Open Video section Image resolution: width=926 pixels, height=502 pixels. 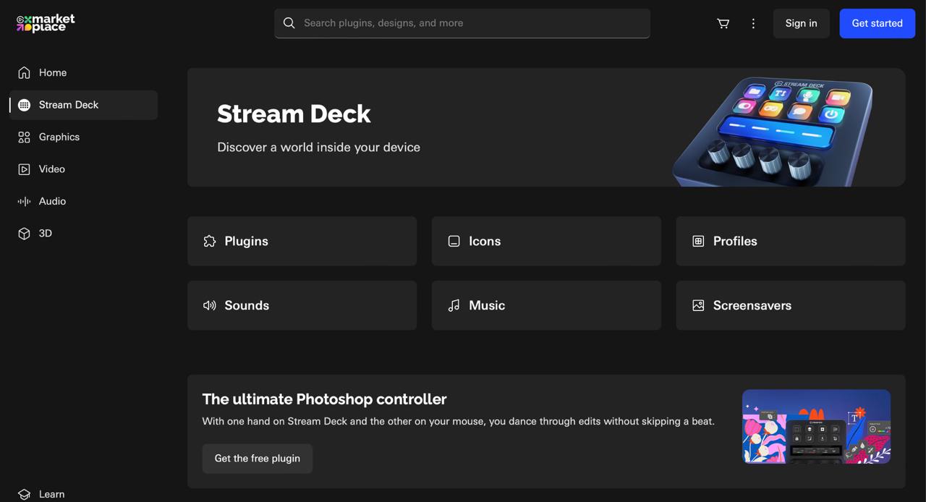(x=84, y=169)
